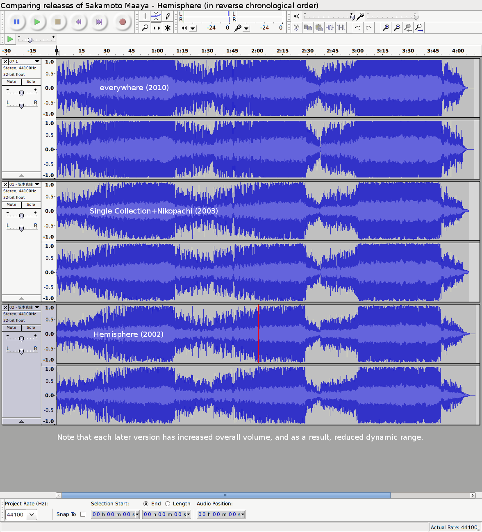This screenshot has height=532, width=482.
Task: Close the '02' Hemisphere track
Action: [5, 307]
